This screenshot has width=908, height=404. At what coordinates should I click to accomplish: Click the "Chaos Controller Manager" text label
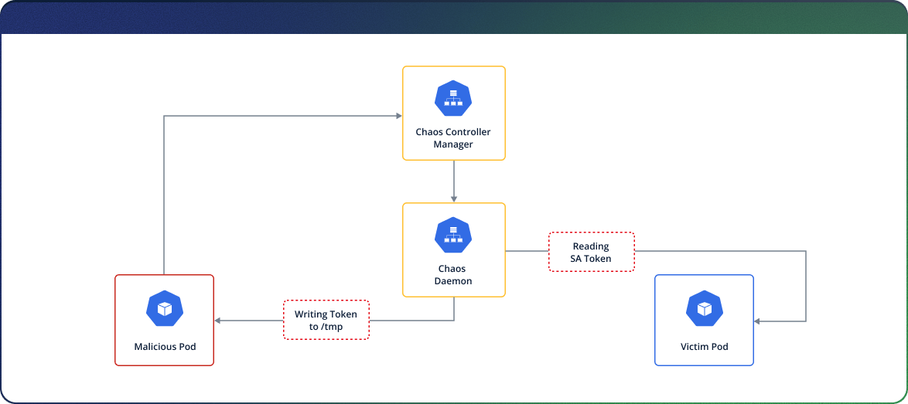coord(453,137)
